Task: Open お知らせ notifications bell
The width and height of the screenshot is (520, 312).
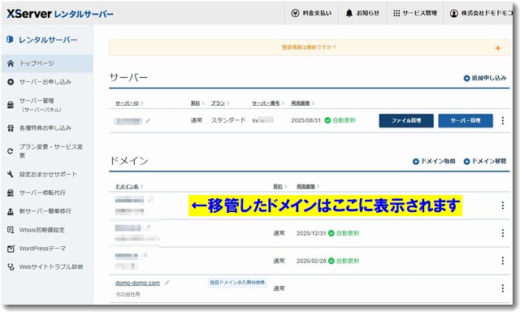Action: click(362, 13)
